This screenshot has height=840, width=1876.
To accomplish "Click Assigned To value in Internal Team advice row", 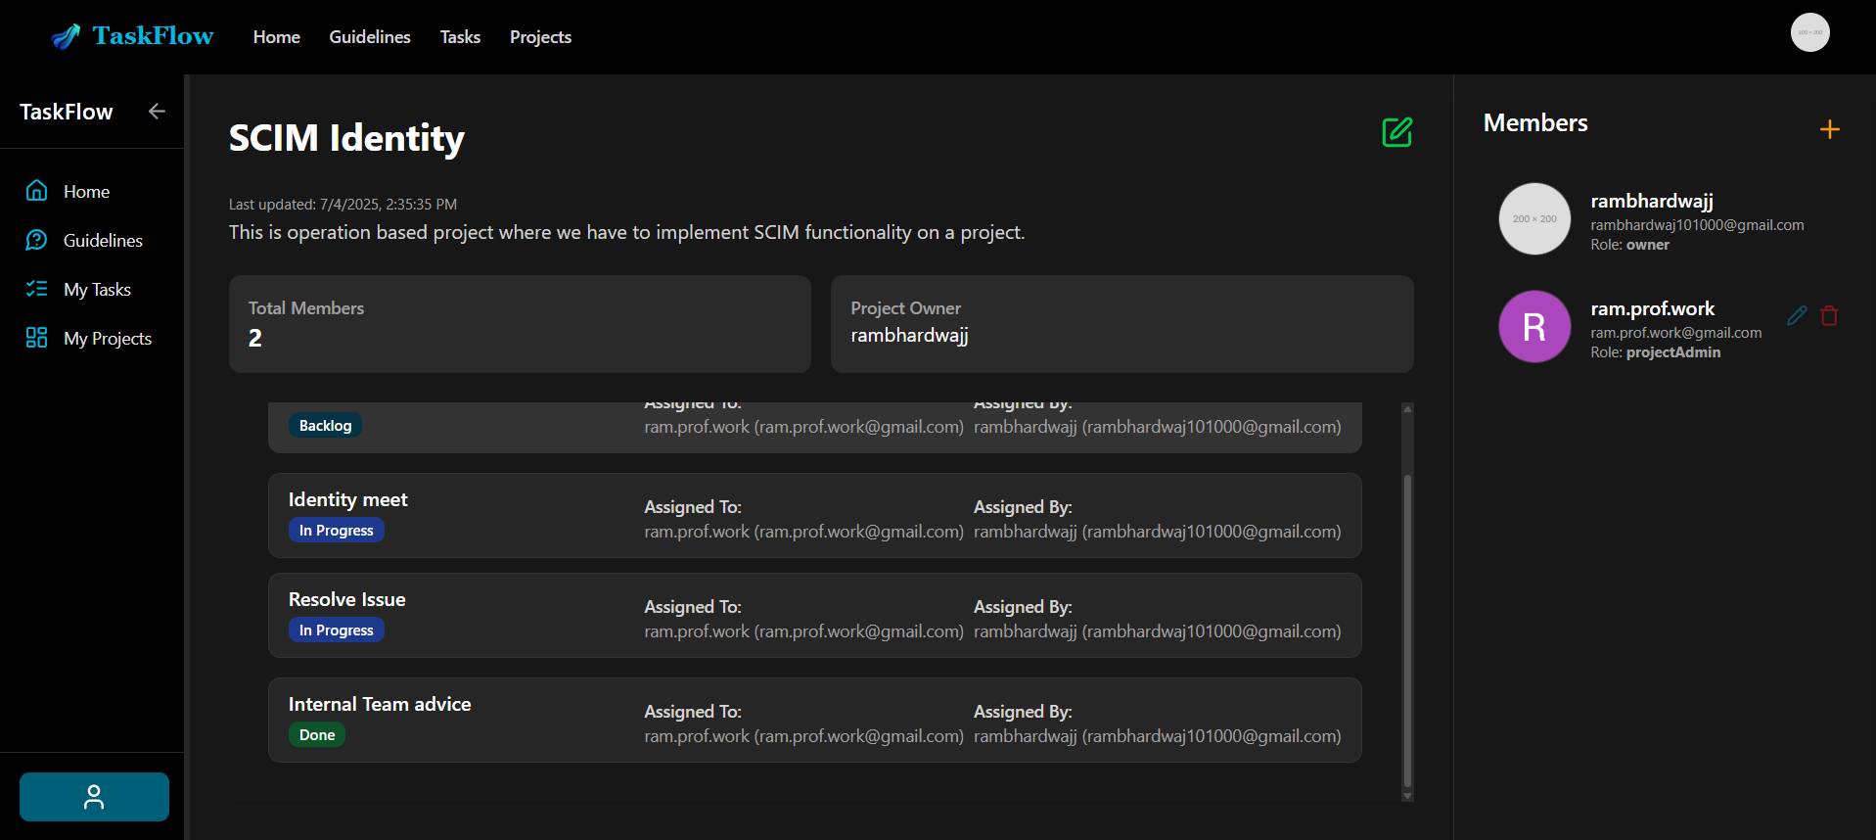I will 803,736.
